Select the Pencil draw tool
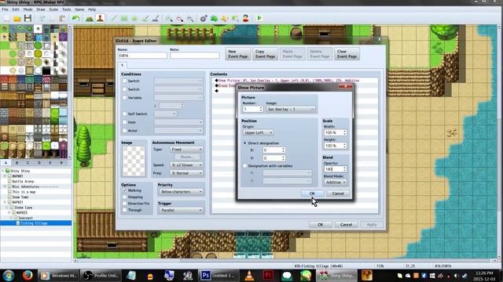The image size is (503, 282). coord(114,18)
